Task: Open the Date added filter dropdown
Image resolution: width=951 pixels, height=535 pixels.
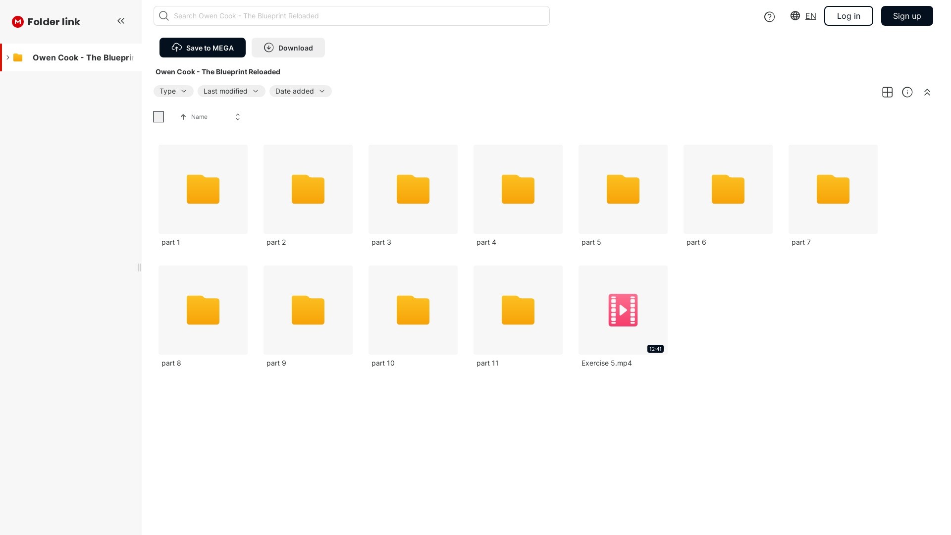Action: pyautogui.click(x=300, y=91)
